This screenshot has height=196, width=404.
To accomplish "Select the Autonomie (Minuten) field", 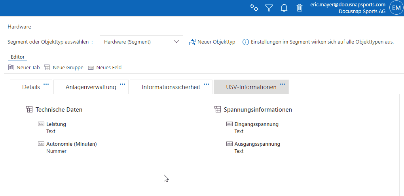I will point(71,144).
